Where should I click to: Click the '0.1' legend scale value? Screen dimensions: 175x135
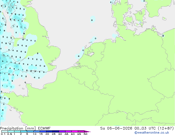[x=3, y=134]
